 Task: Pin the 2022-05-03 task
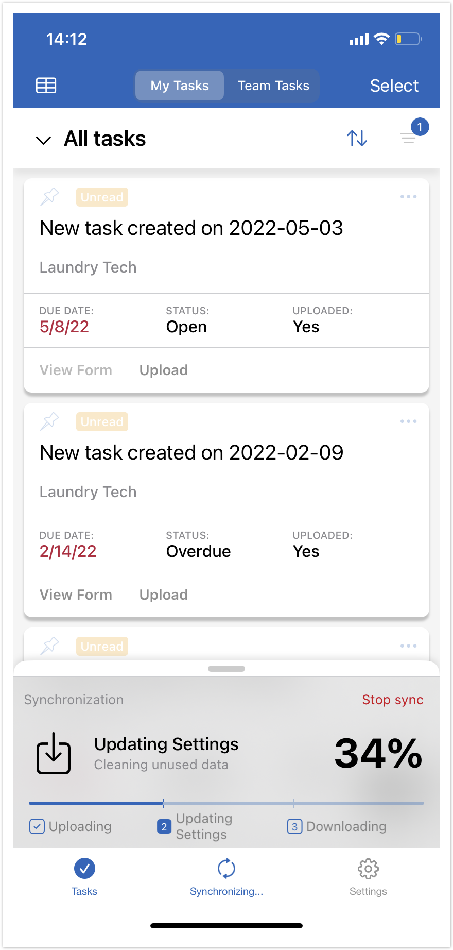tap(49, 197)
